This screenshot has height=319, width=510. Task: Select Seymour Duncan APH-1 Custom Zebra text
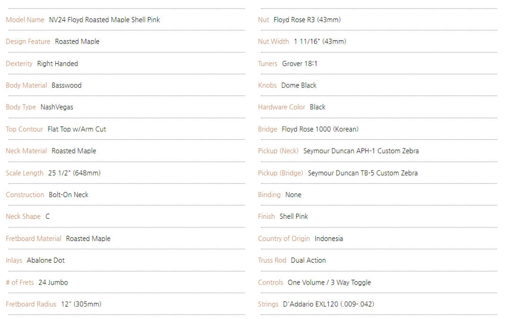click(x=361, y=151)
